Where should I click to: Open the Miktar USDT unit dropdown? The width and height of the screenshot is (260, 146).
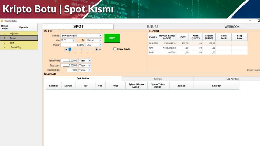[100, 45]
